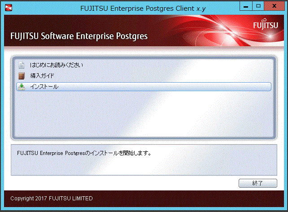Click the FUJITSU Enterprise Postgres Client window title

pyautogui.click(x=143, y=9)
